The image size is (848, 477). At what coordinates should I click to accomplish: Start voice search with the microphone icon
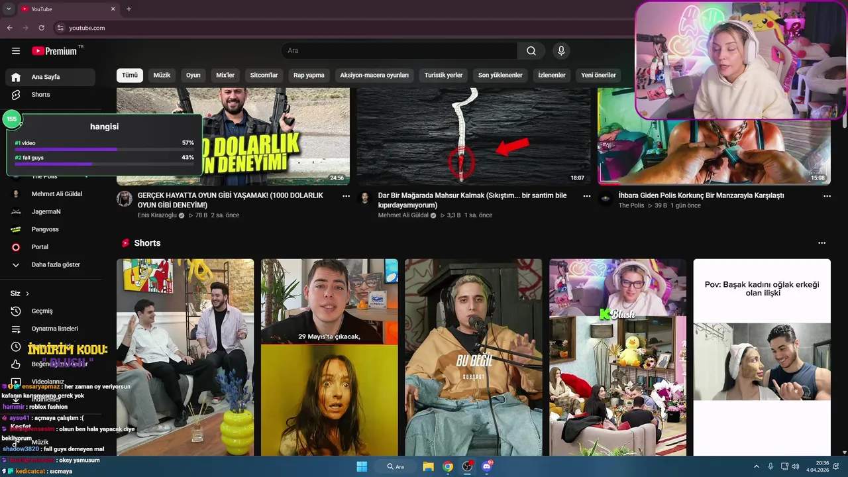(x=561, y=51)
